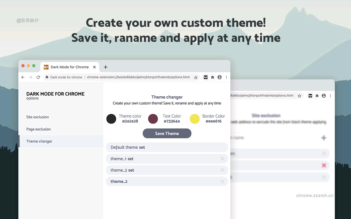Select the Dark Mode for Chrome tab
This screenshot has width=351, height=219.
tap(70, 67)
